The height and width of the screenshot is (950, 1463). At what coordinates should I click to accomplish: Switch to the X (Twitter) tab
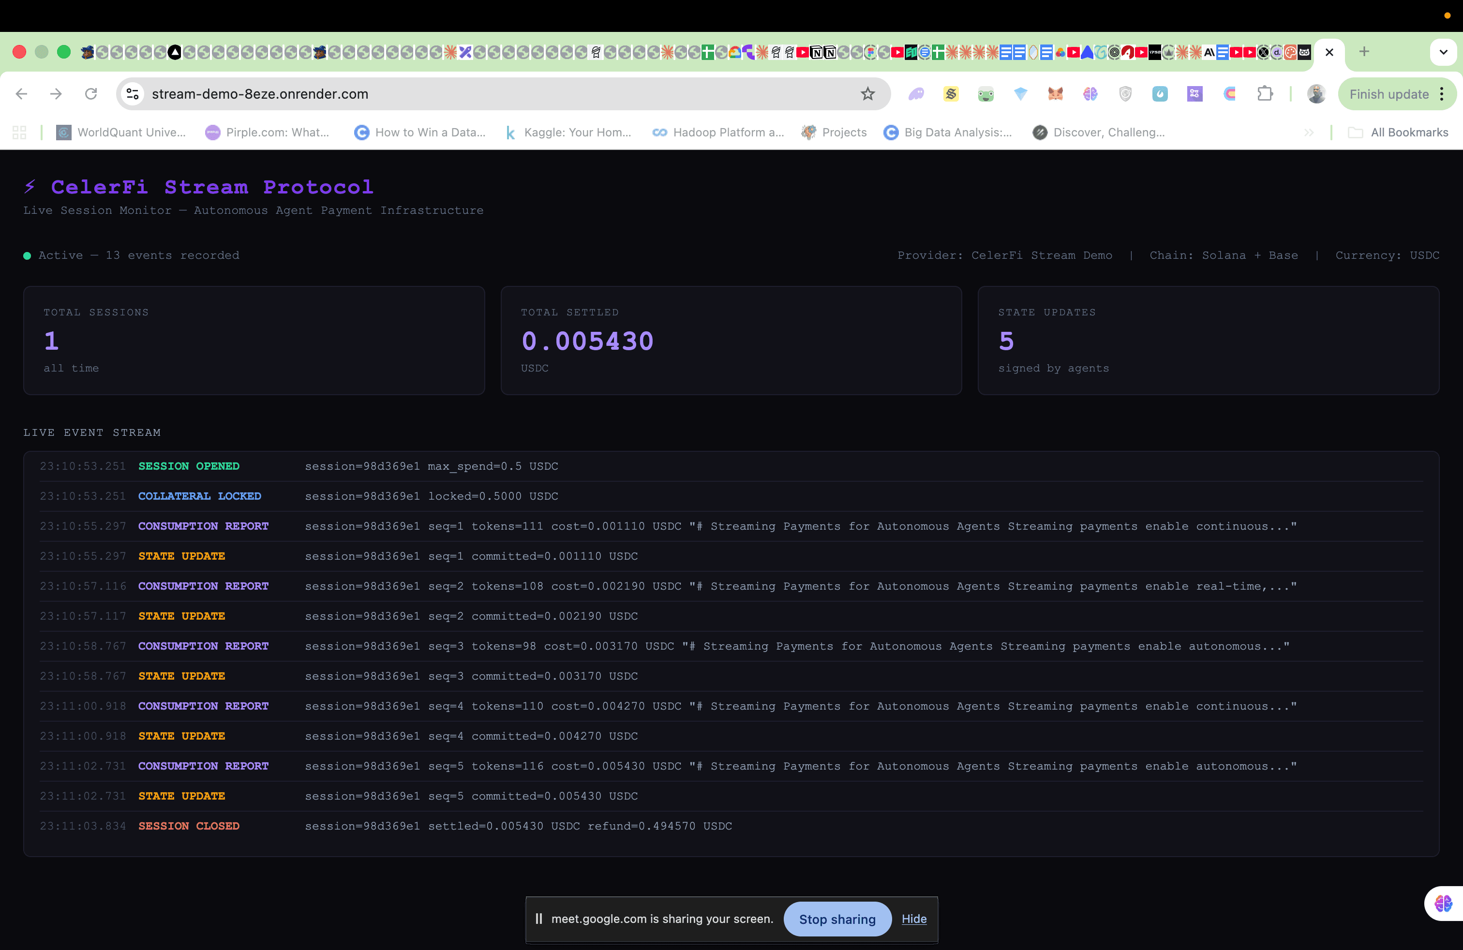tap(1263, 52)
